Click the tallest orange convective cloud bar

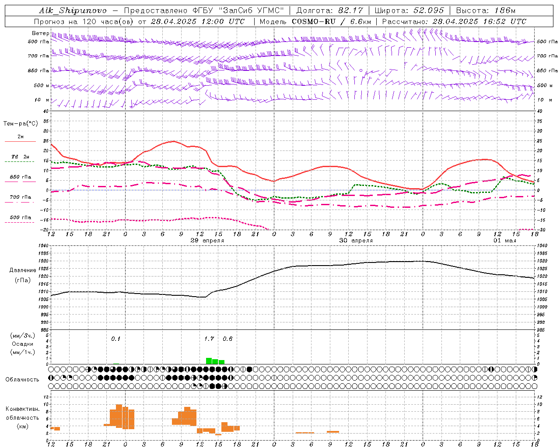[x=119, y=416]
